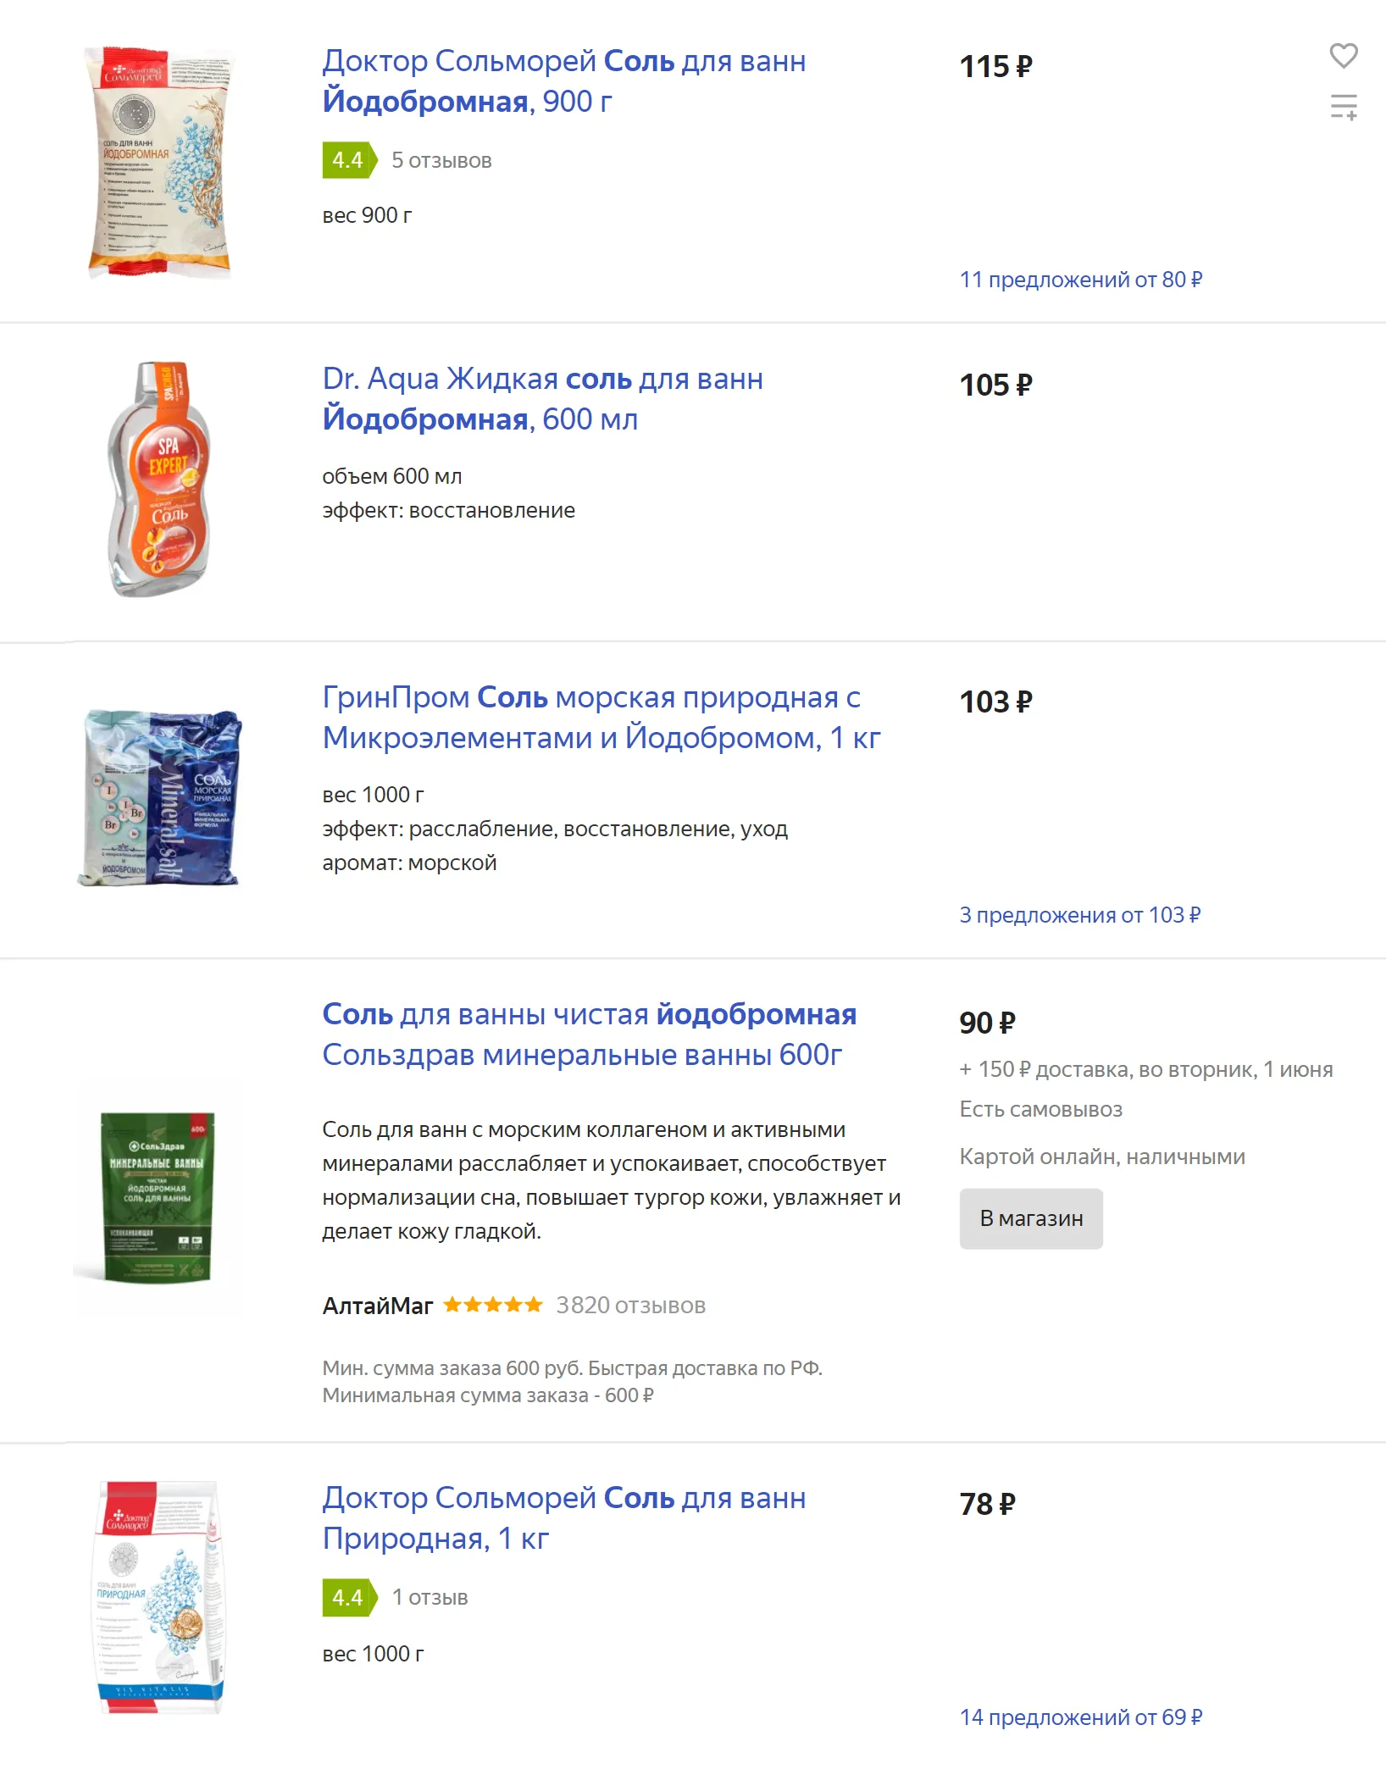Open Доктор Сольморей Йодобромная 900 г title
Viewport: 1386px width, 1786px height.
pyautogui.click(x=563, y=81)
